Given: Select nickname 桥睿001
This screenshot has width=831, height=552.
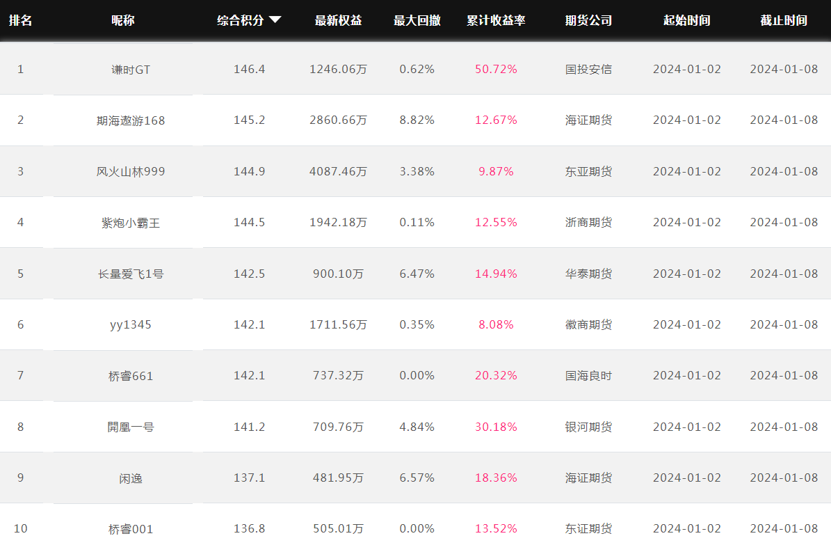Looking at the screenshot, I should click(x=131, y=529).
